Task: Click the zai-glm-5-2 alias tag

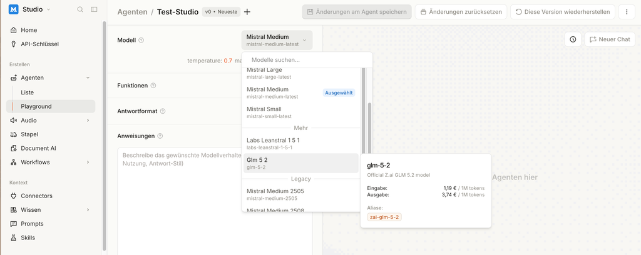Action: (x=384, y=217)
